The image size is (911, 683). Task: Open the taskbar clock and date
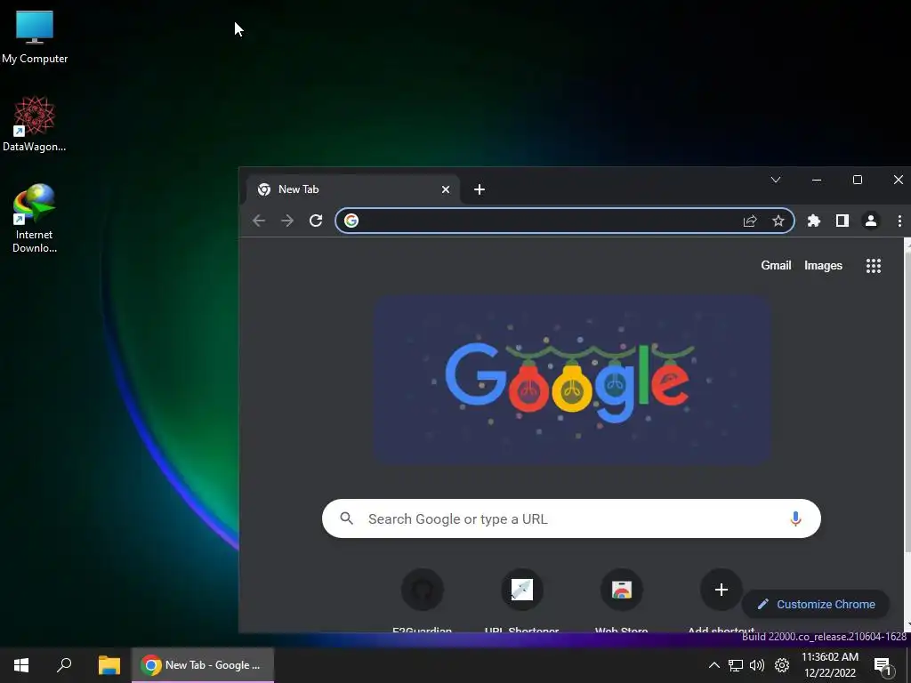830,665
